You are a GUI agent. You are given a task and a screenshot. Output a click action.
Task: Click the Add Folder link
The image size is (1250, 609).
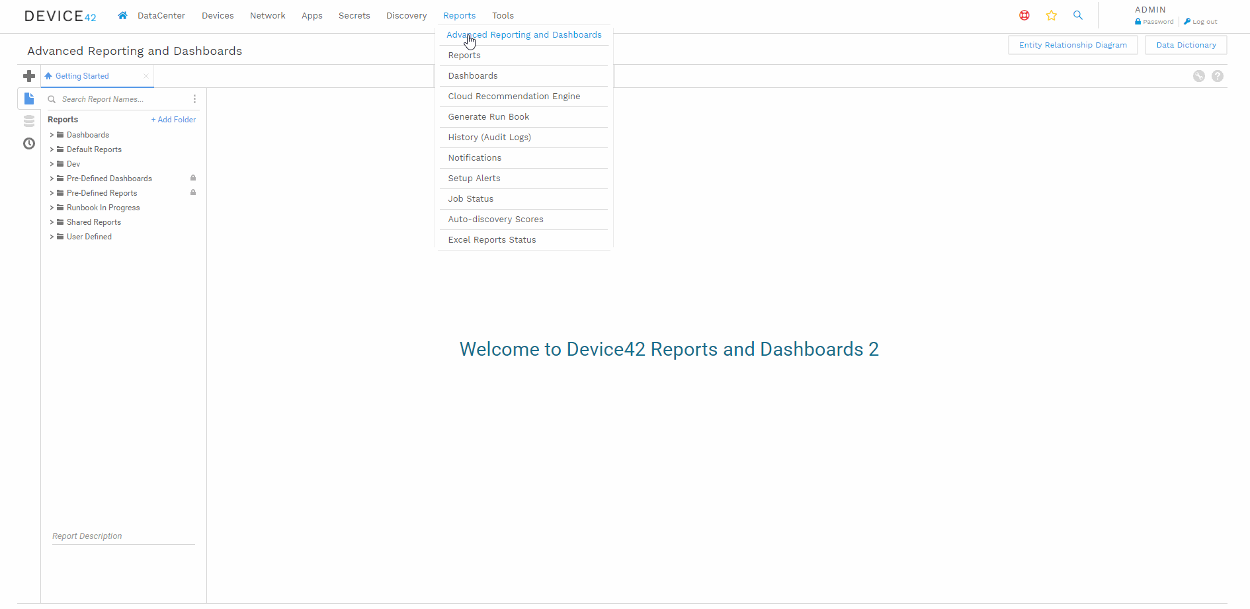coord(173,120)
